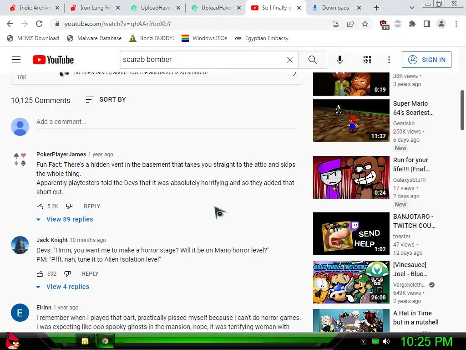Start voice search with microphone
The image size is (466, 350).
click(x=339, y=60)
